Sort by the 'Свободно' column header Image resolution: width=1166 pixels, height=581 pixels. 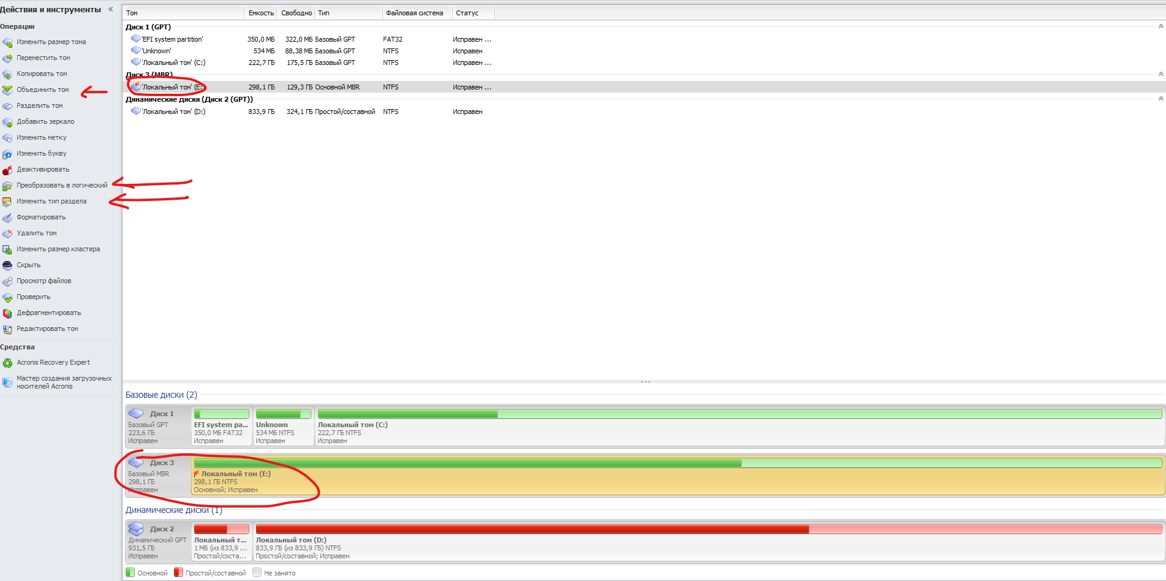297,13
